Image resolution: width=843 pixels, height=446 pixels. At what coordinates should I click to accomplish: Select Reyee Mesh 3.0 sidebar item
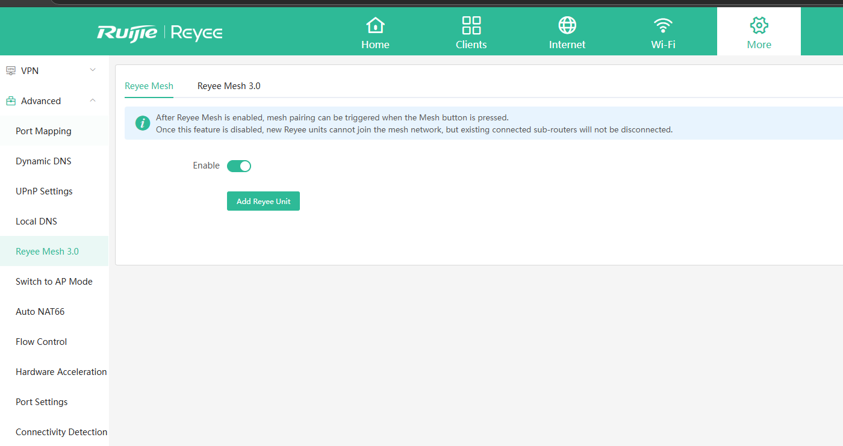pos(54,252)
